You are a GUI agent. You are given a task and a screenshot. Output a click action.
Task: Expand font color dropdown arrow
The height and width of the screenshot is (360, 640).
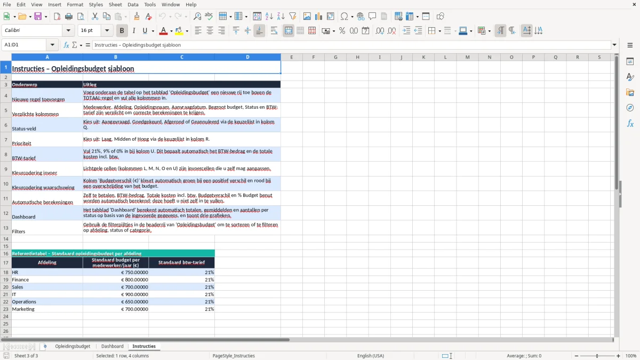(x=171, y=31)
